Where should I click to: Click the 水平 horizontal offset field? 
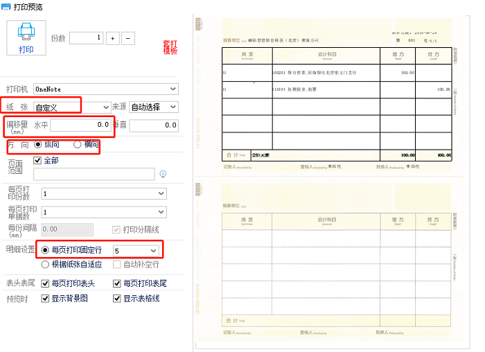point(80,125)
